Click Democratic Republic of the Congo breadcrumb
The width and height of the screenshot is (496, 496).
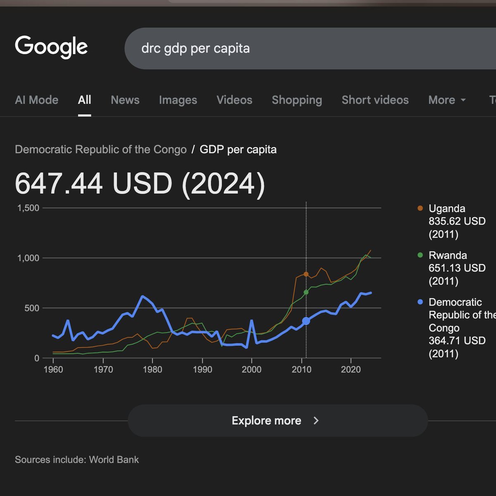[101, 149]
